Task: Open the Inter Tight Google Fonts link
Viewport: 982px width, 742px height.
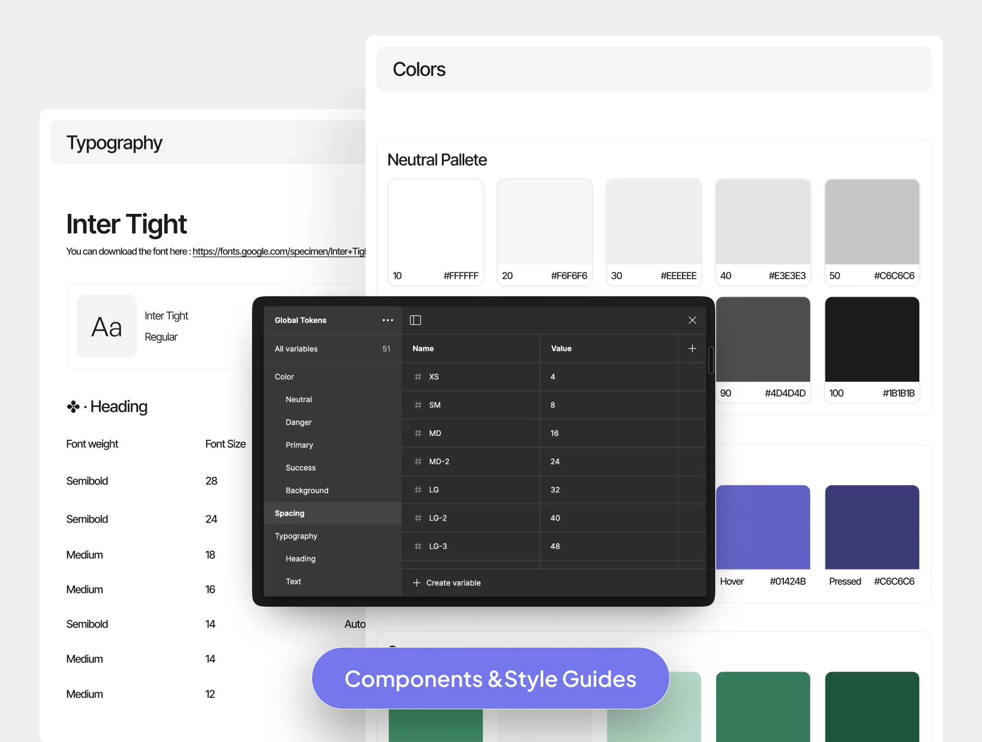Action: tap(279, 252)
